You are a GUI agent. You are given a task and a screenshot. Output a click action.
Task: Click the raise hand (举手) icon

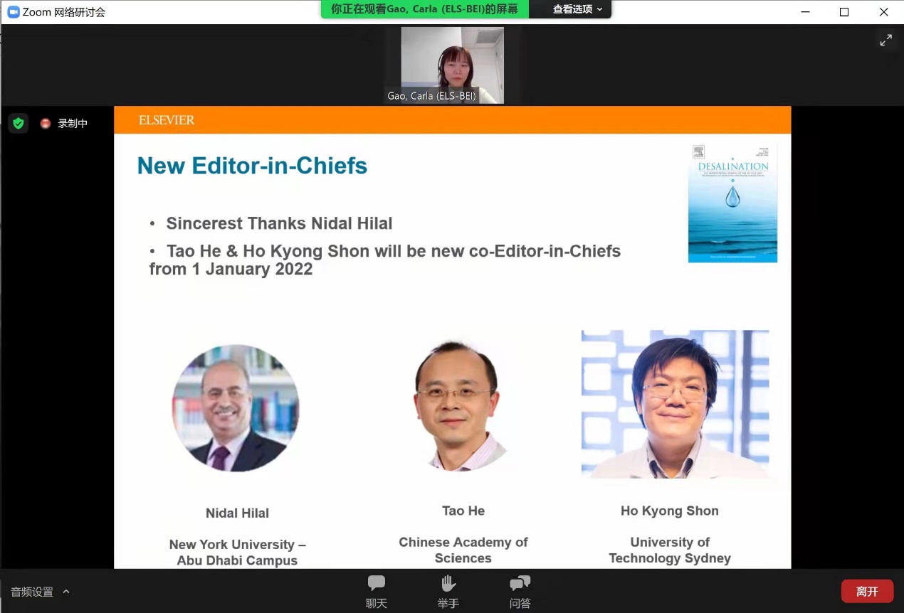point(448,585)
